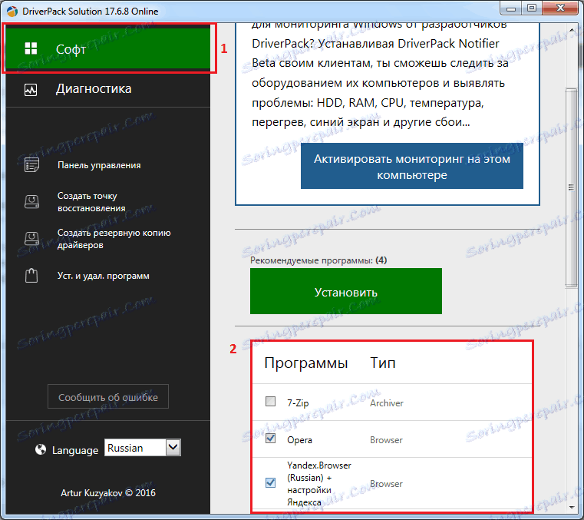Click the Диагностика pulse monitor icon

pyautogui.click(x=31, y=89)
